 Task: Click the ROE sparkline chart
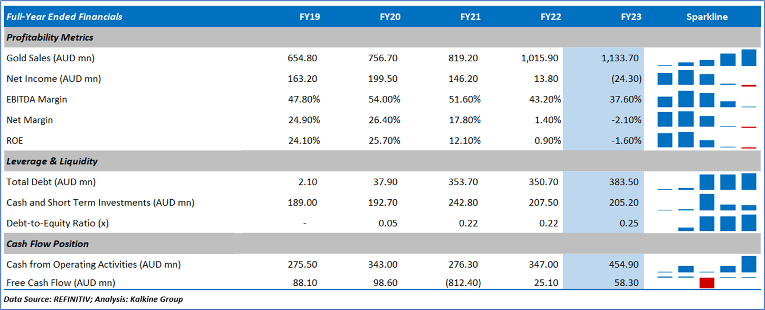pyautogui.click(x=706, y=141)
